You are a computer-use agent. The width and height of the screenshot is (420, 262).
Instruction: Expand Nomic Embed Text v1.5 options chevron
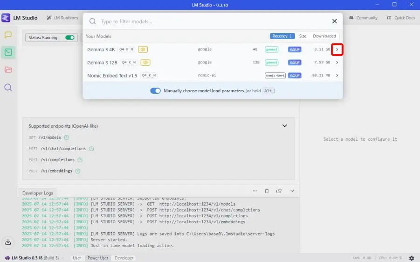(x=337, y=76)
